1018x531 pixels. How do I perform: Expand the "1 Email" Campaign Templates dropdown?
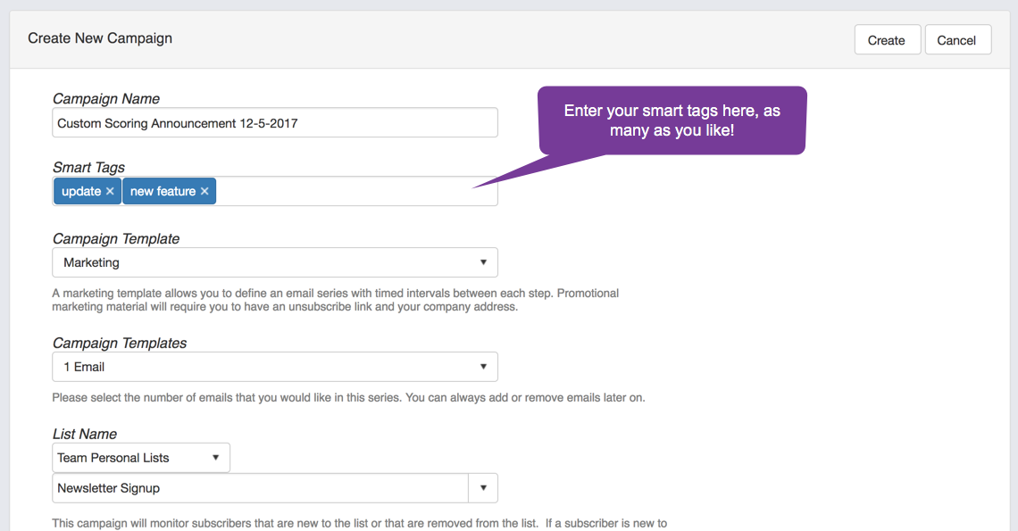point(274,367)
